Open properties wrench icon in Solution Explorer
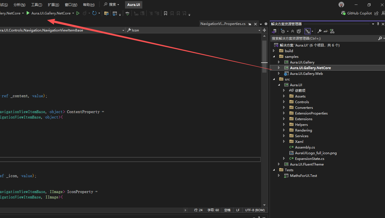This screenshot has width=385, height=218. 319,31
